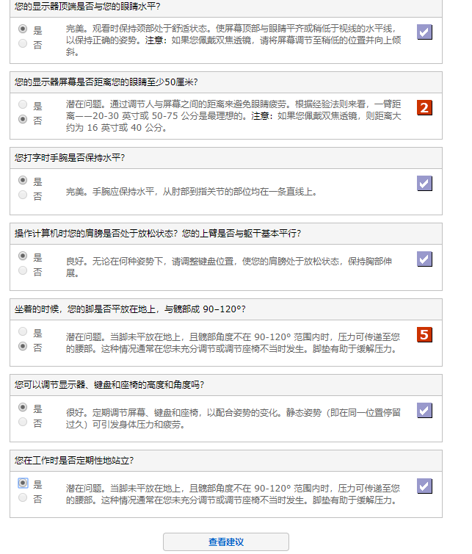Select 否 for relaxed shoulders question

click(23, 270)
